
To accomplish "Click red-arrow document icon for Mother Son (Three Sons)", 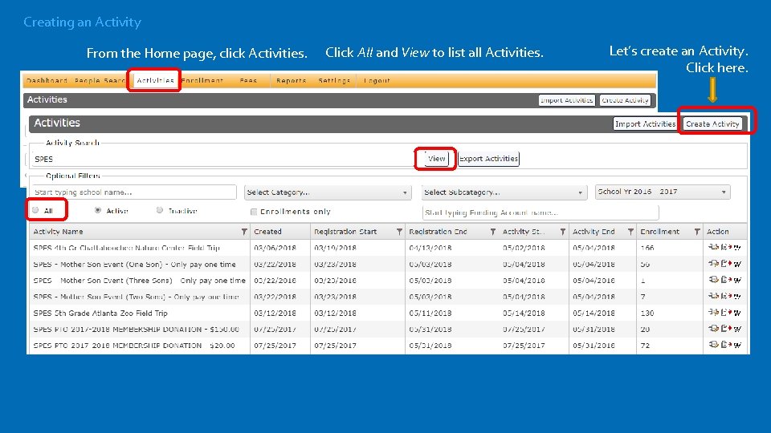I will 726,280.
